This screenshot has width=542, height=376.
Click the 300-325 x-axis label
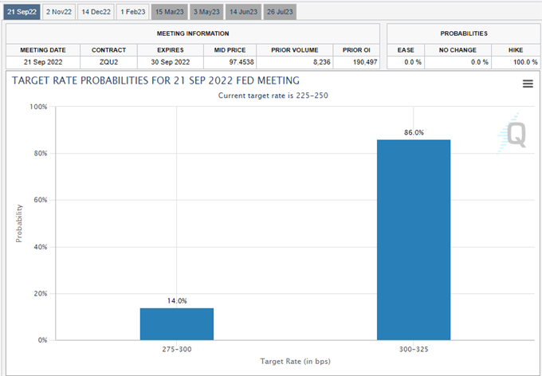pyautogui.click(x=414, y=350)
